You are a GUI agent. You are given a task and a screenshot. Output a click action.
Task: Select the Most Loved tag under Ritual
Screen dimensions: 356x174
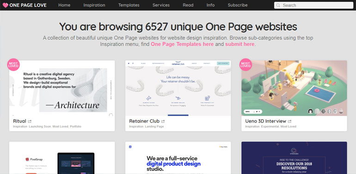[61, 127]
